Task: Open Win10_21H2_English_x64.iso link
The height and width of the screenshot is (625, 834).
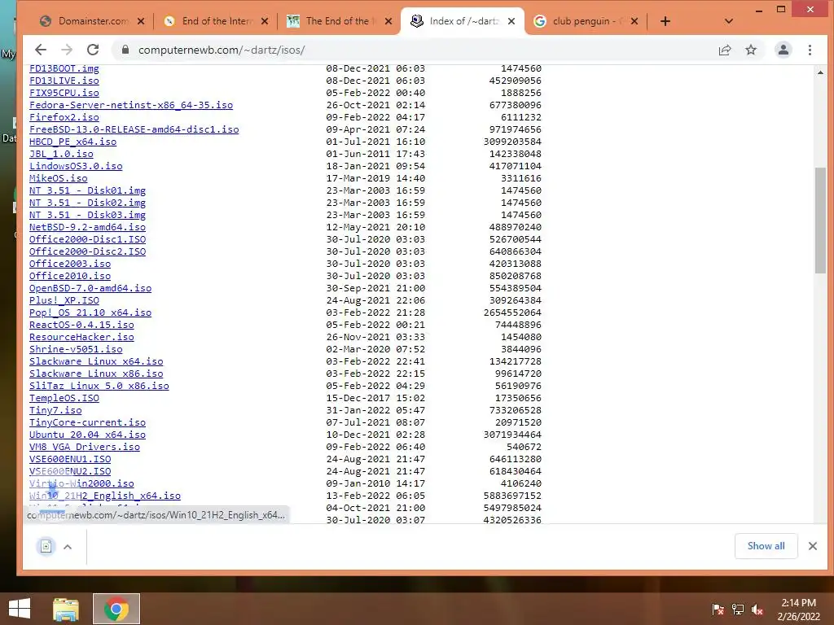Action: tap(105, 496)
